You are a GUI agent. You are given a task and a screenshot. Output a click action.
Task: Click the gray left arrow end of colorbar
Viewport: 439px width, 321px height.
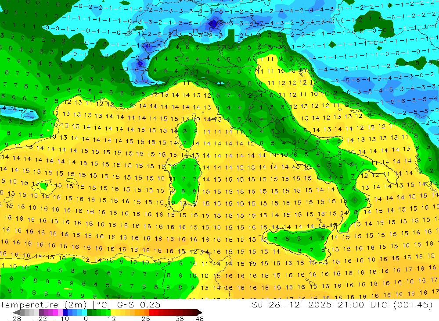pos(16,312)
